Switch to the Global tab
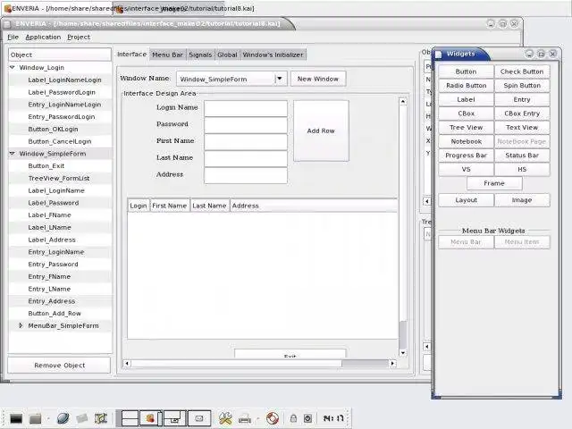This screenshot has height=429, width=572. 227,55
